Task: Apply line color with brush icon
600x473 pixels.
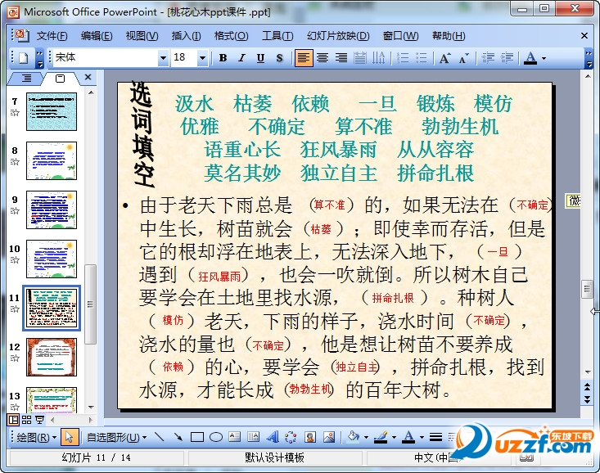Action: click(x=381, y=437)
